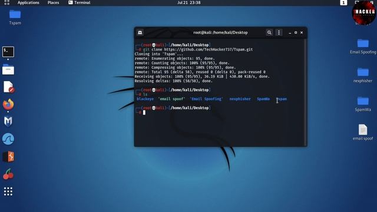Image resolution: width=377 pixels, height=212 pixels.
Task: Show all applications grid
Action: click(x=8, y=191)
